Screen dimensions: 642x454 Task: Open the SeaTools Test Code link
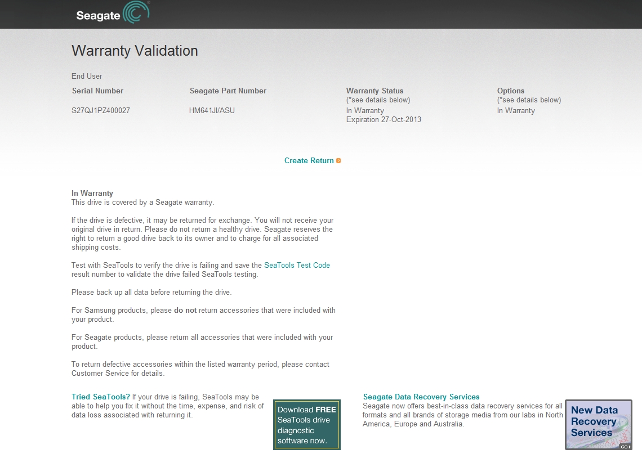[x=297, y=265]
